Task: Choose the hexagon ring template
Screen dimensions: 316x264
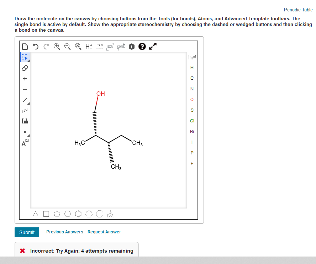Action: pyautogui.click(x=68, y=213)
